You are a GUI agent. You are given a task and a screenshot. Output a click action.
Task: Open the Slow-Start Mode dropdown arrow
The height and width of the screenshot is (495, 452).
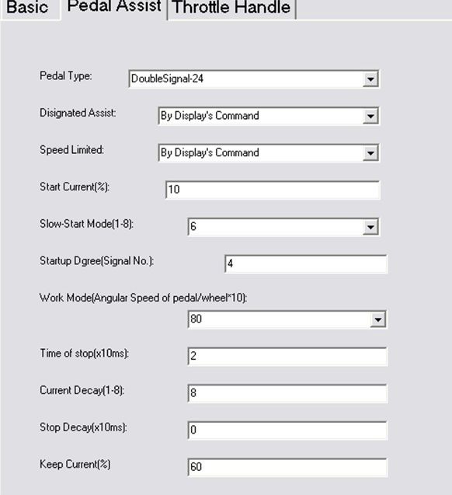tap(370, 227)
